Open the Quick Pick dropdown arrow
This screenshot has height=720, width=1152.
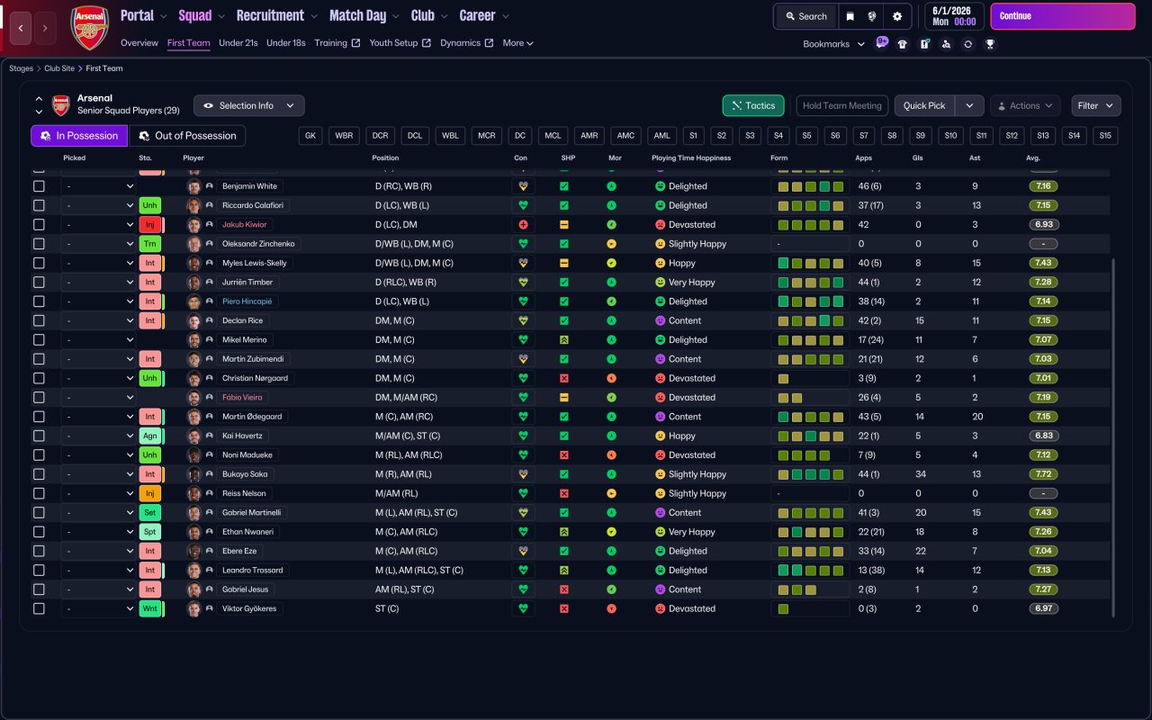969,105
